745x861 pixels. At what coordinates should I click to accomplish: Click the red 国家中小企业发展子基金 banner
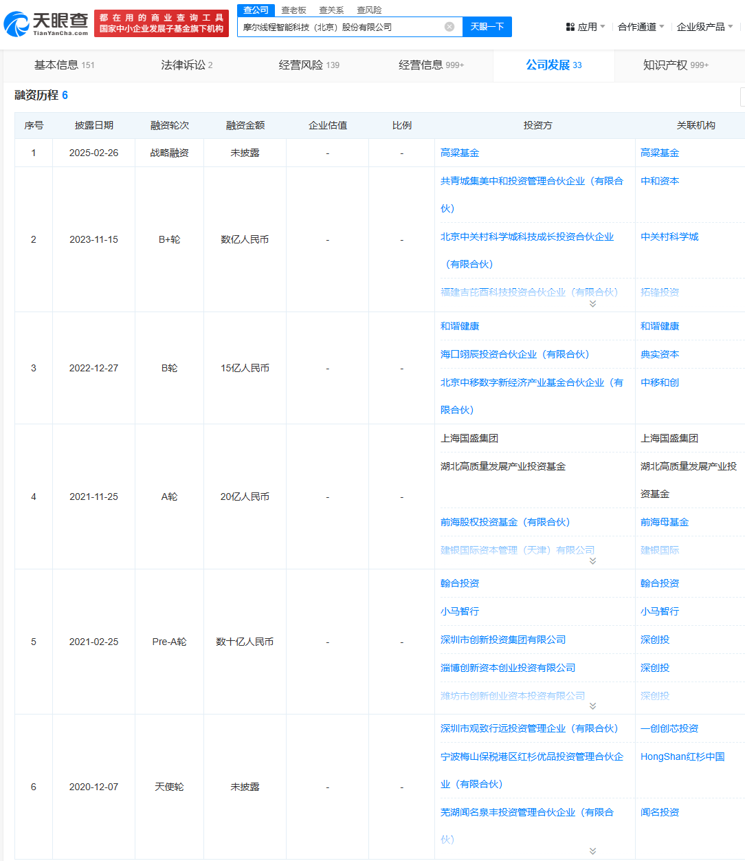coord(162,23)
